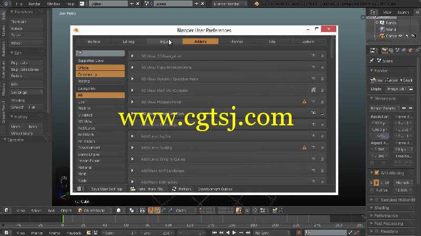Viewport: 421px width, 236px height.
Task: Open the Window menu in main window
Action: coord(54,4)
